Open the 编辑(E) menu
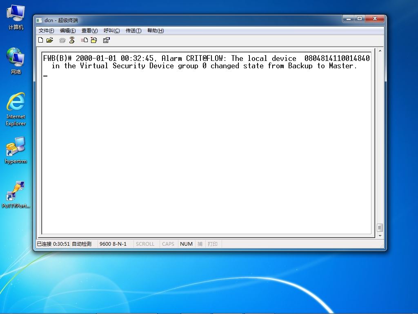Screen dimensions: 418x314 [68, 31]
